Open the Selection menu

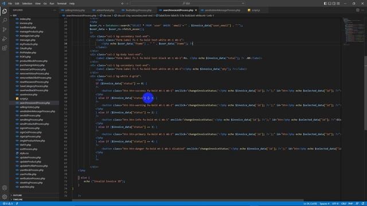(x=27, y=3)
